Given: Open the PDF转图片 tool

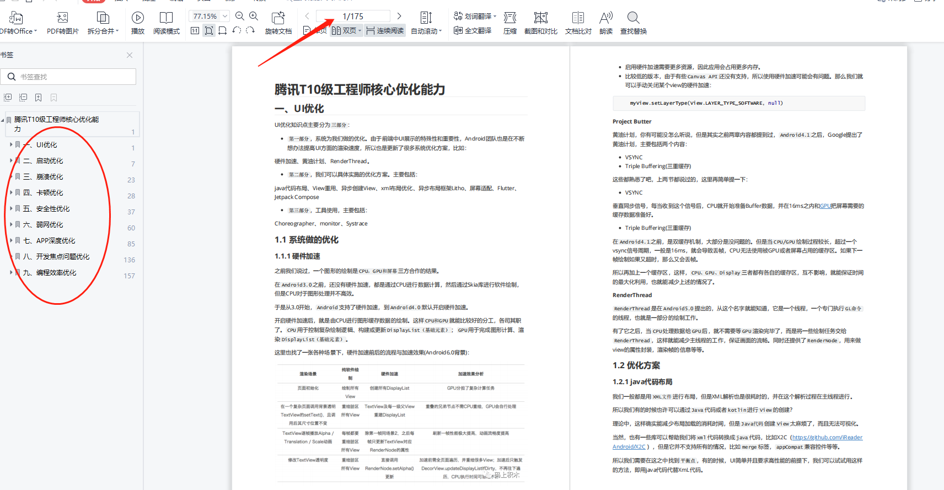Looking at the screenshot, I should tap(63, 23).
